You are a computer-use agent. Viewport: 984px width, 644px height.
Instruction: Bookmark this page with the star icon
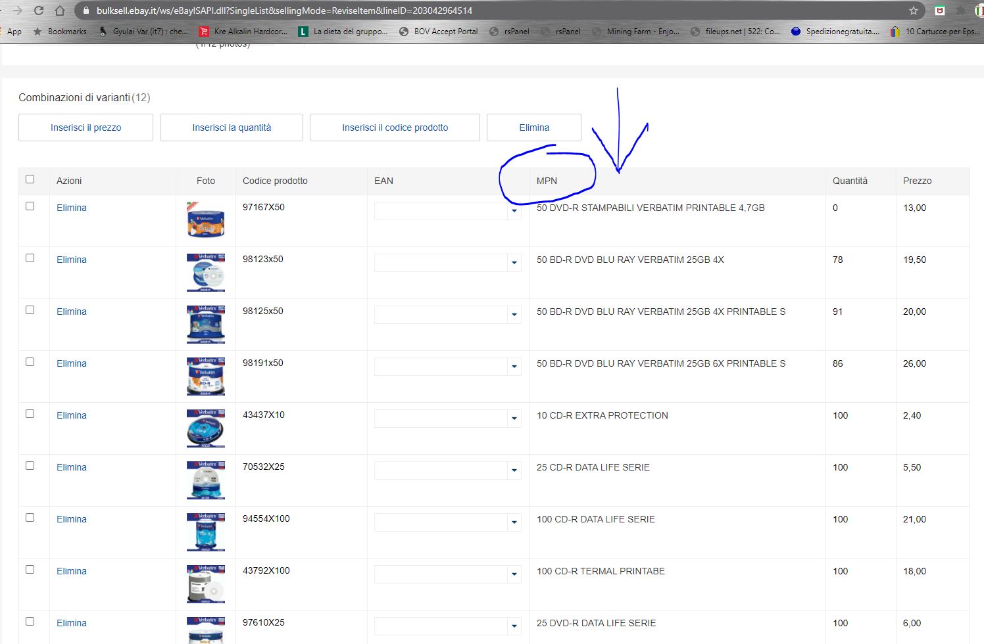point(913,11)
